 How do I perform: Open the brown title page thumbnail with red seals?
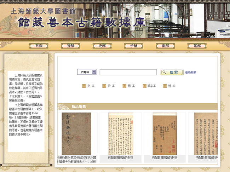coord(165,133)
